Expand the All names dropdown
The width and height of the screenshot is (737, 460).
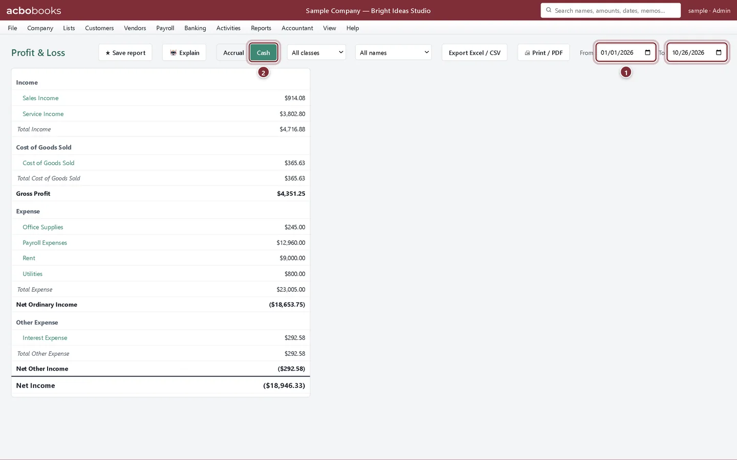[393, 53]
